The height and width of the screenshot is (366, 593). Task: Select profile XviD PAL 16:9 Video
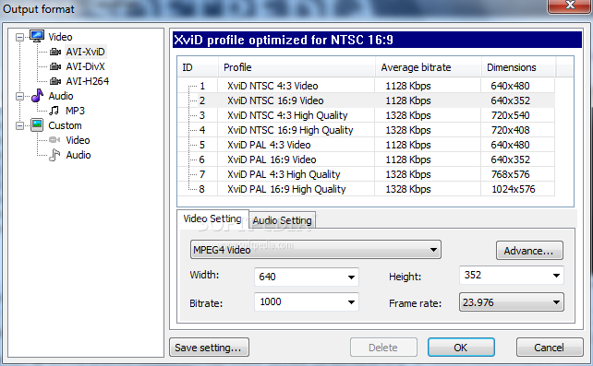click(x=272, y=159)
